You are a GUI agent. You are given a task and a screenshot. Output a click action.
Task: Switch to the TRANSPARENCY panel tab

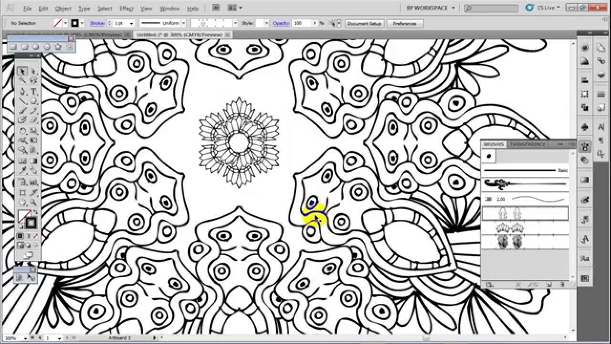pyautogui.click(x=527, y=144)
